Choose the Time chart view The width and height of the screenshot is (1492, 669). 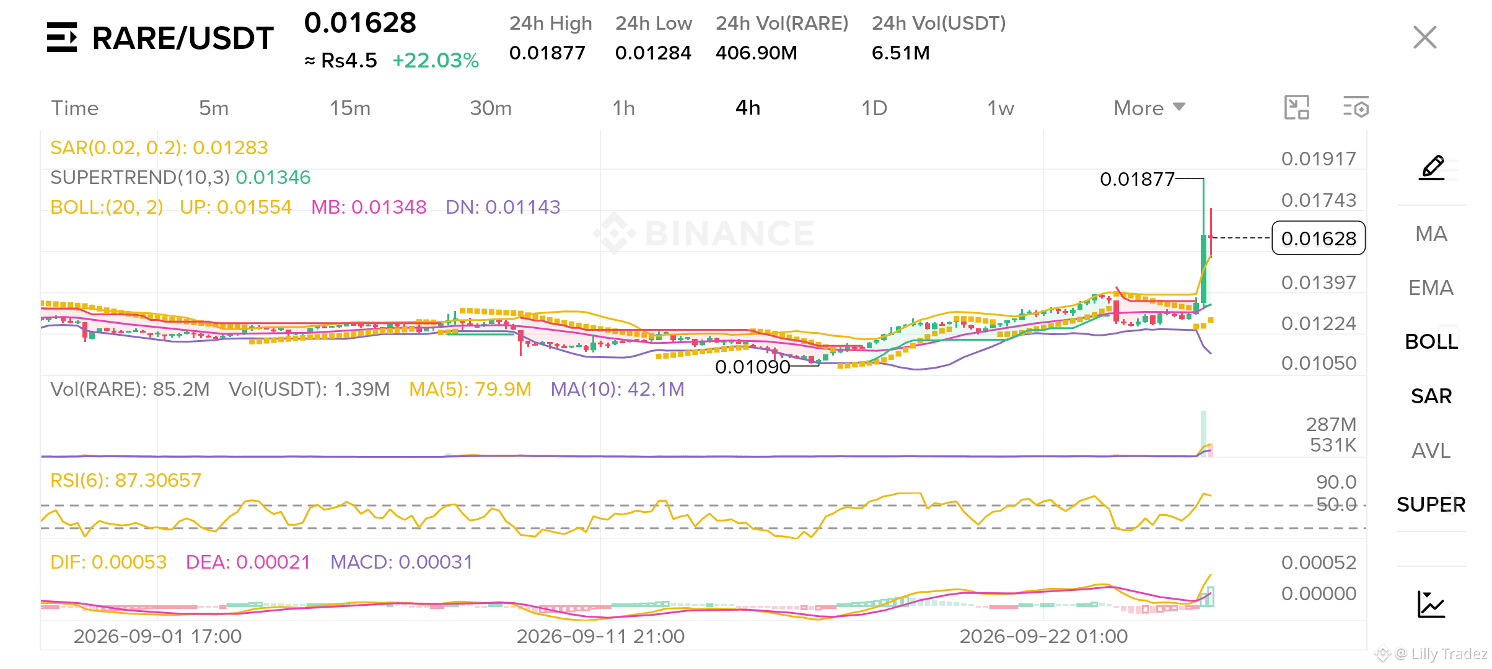tap(75, 108)
